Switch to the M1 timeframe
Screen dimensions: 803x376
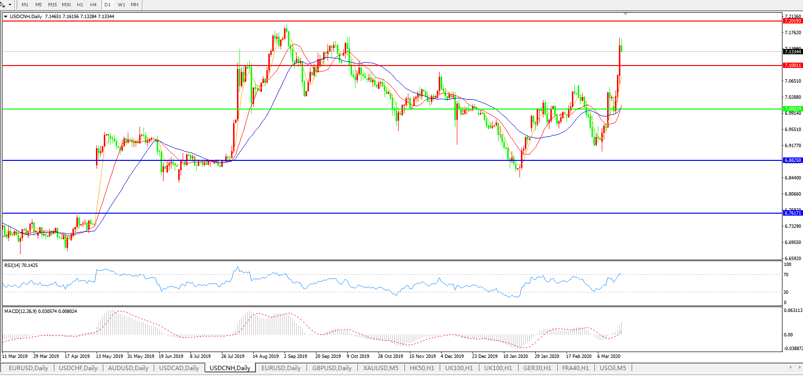25,4
